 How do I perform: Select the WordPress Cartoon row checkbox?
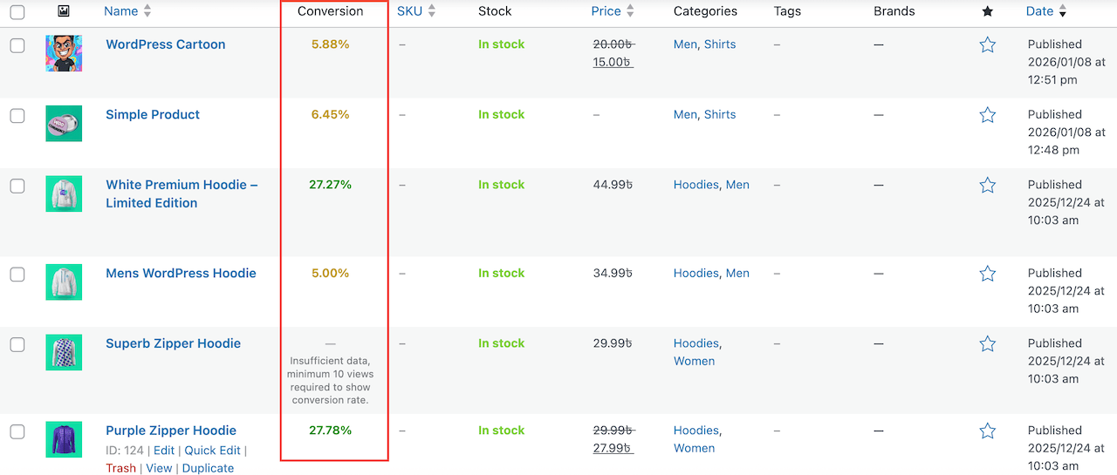tap(17, 45)
